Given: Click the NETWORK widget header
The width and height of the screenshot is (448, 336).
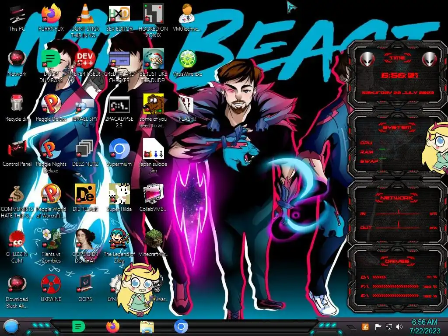Looking at the screenshot, I should [396, 198].
